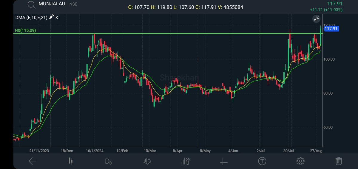Open chart settings gear icon
Viewport: 358px width, 169px height.
(x=300, y=161)
